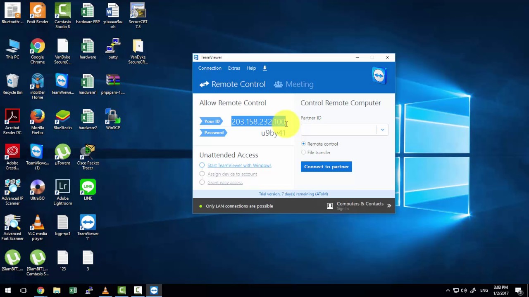Click the Cisco Packet Tracer desktop icon

coord(88,157)
